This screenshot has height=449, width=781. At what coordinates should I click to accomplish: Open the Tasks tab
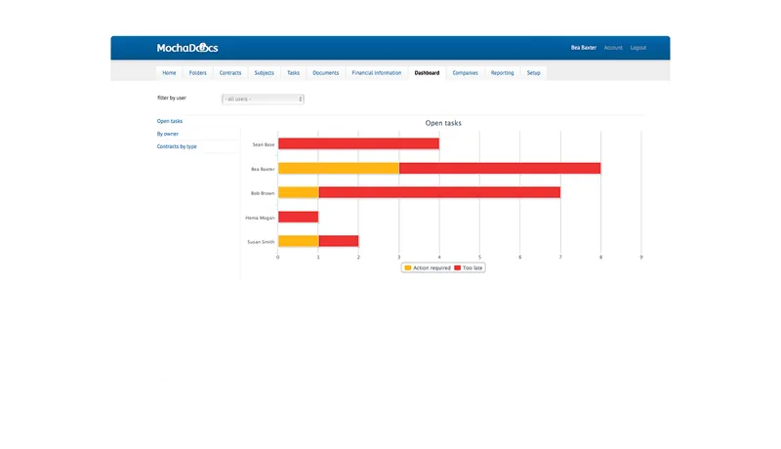294,72
